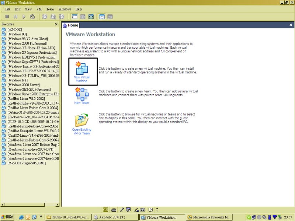Click the Full Screen toolbar icon

pyautogui.click(x=91, y=17)
